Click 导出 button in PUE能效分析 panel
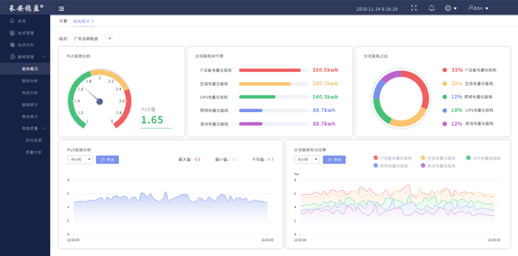The image size is (518, 256). (107, 159)
